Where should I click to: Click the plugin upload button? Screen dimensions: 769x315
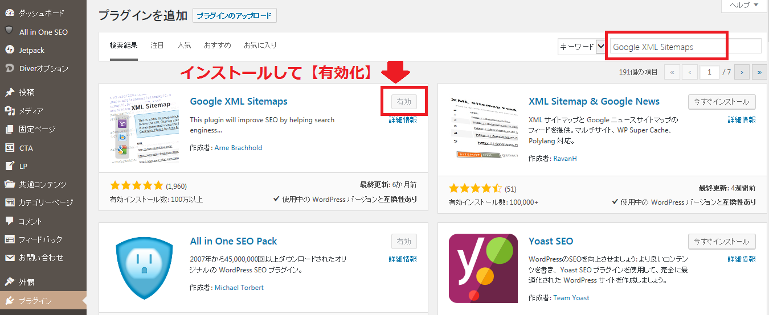tap(235, 16)
